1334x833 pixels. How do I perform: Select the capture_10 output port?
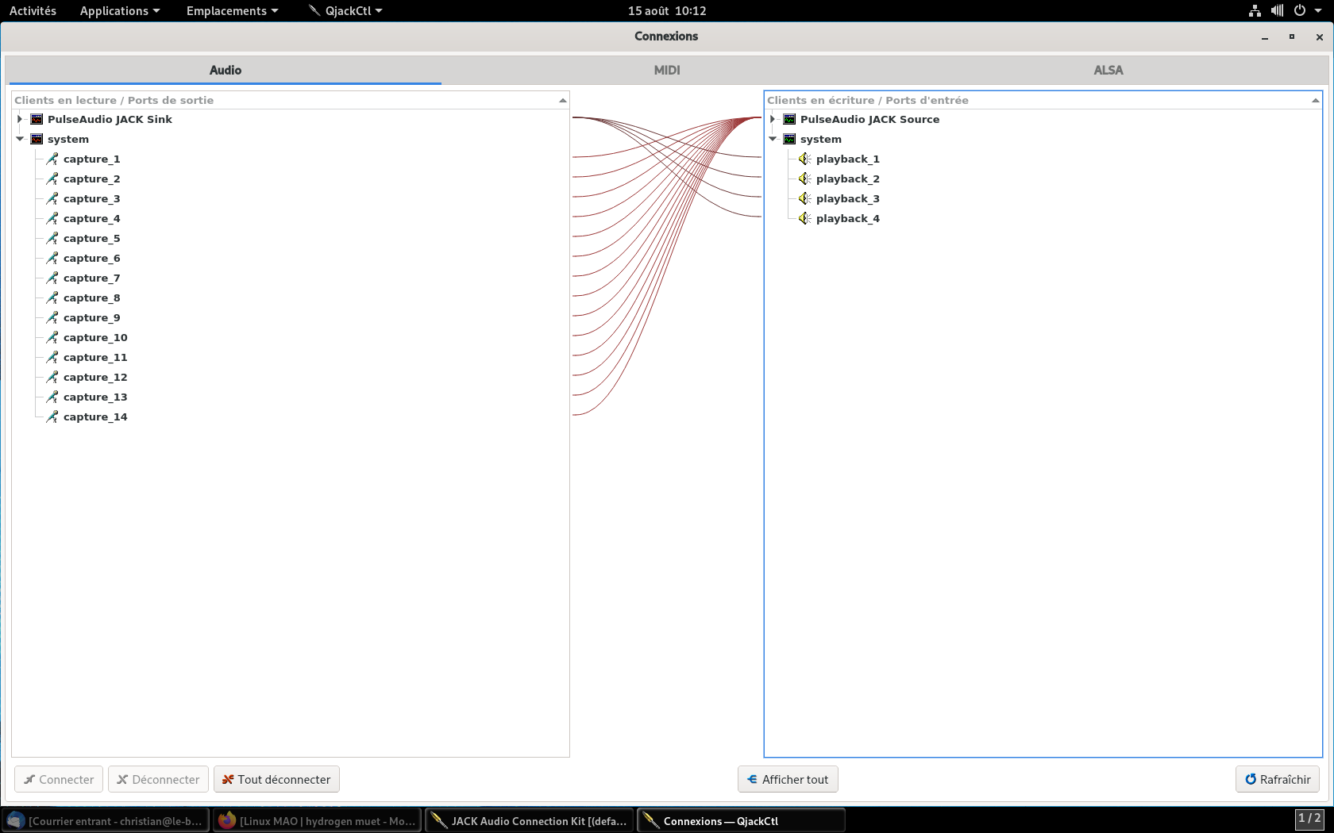coord(95,337)
